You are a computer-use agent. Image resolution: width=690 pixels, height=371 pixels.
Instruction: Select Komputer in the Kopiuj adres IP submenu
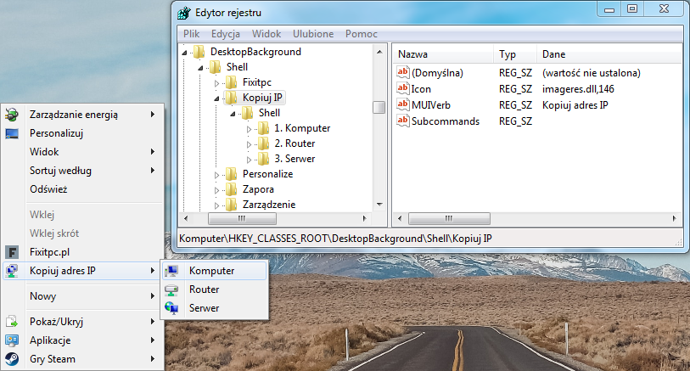(x=215, y=271)
